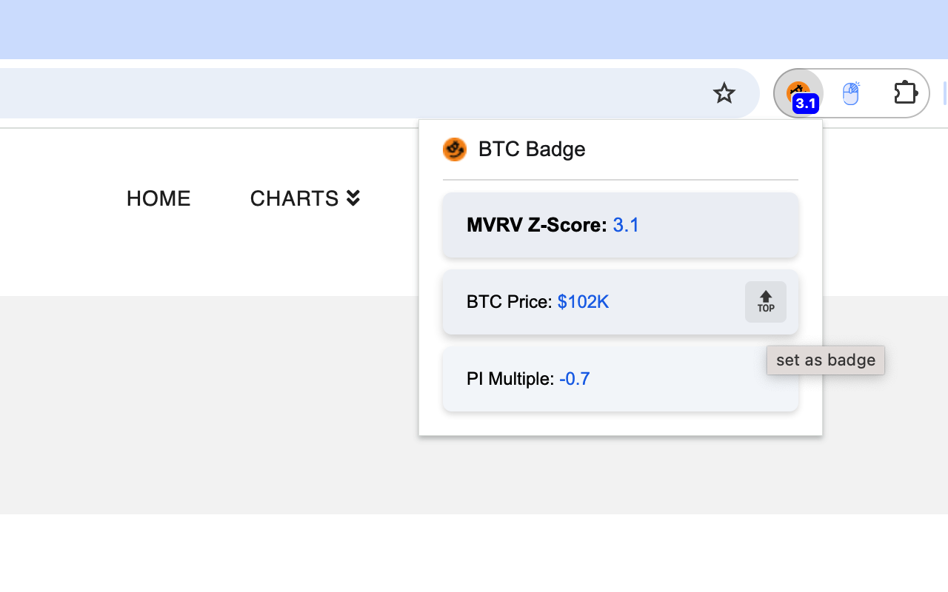Open the Chrome extensions puzzle piece menu

[x=905, y=93]
